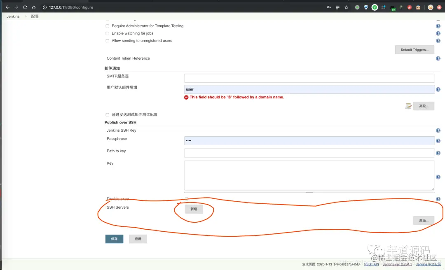
Task: Open the emoji profile avatar in toolbar
Action: (x=431, y=7)
